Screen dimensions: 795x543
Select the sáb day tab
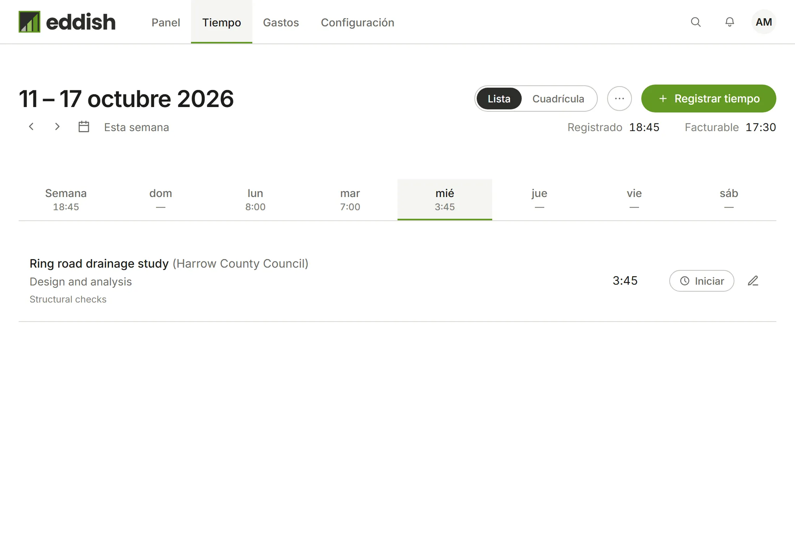pyautogui.click(x=729, y=199)
